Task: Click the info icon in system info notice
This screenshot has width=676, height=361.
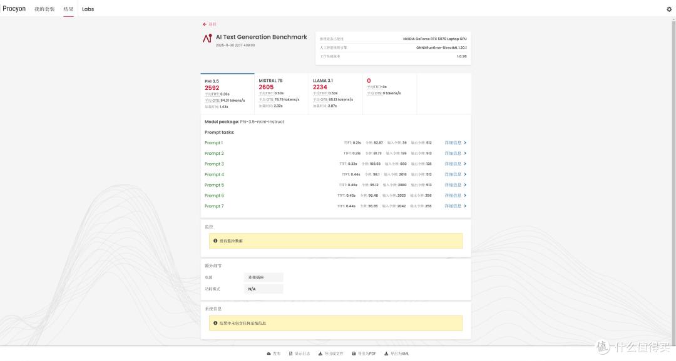Action: (x=215, y=323)
